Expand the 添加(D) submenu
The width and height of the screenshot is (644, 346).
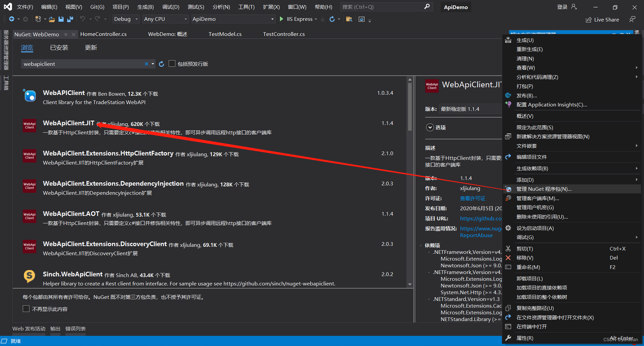tap(572, 180)
